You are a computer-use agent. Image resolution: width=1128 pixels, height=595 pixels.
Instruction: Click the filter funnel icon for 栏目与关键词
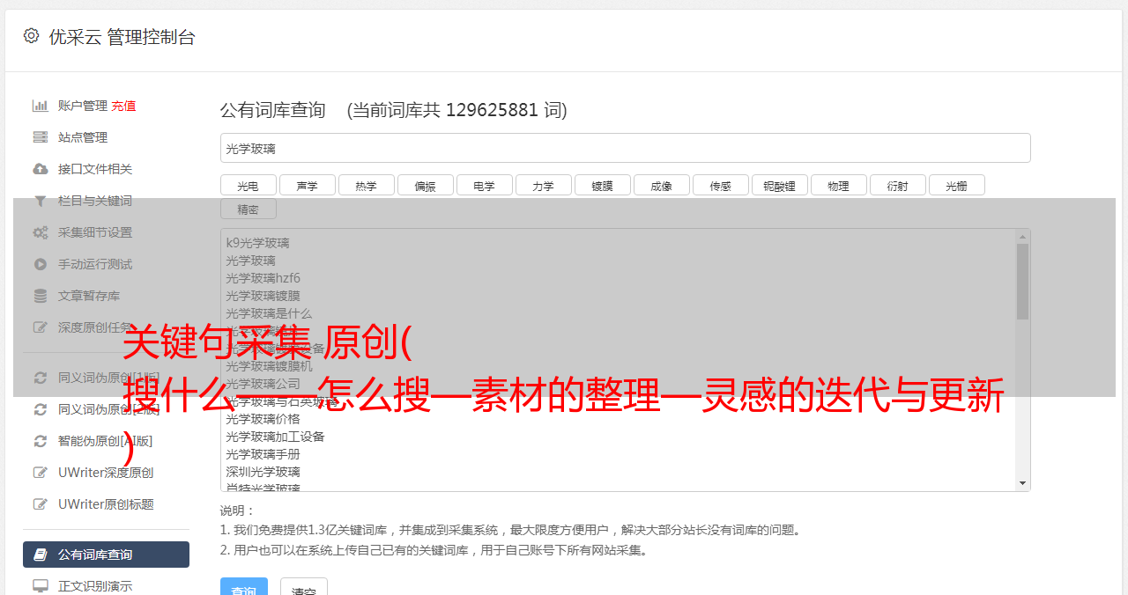[x=41, y=201]
